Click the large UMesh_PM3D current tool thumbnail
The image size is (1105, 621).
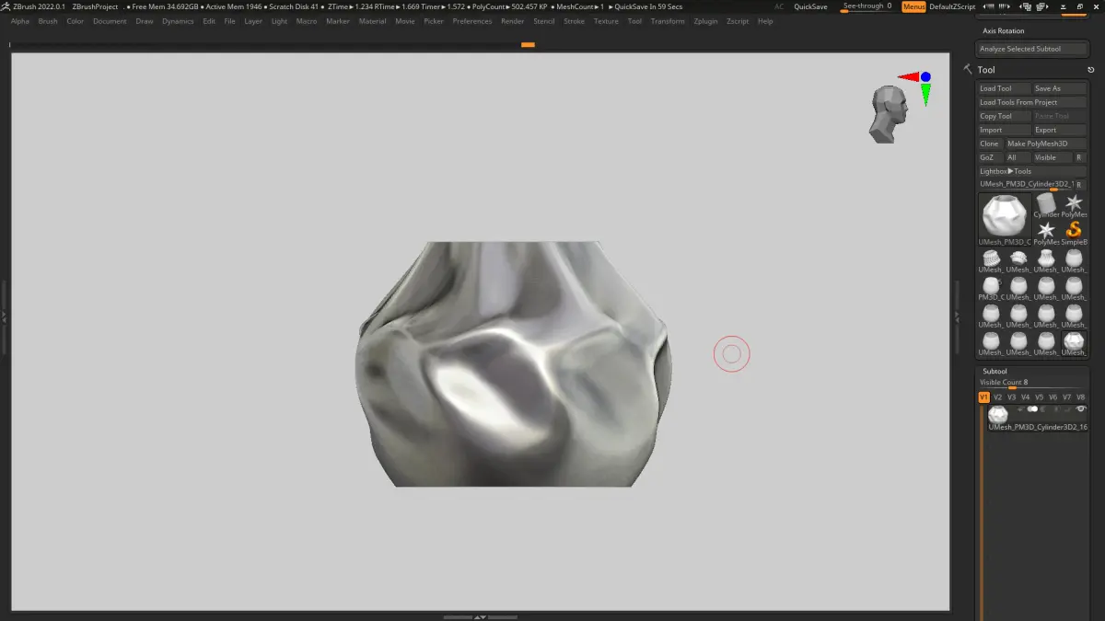[1005, 219]
